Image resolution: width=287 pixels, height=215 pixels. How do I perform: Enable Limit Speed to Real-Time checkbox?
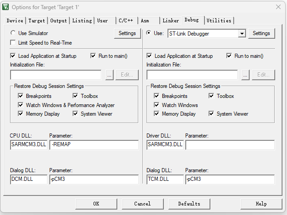pyautogui.click(x=13, y=43)
